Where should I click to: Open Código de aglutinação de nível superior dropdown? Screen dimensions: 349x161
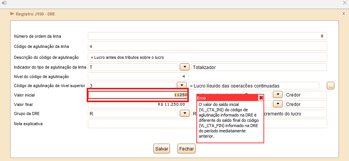[x=181, y=85]
